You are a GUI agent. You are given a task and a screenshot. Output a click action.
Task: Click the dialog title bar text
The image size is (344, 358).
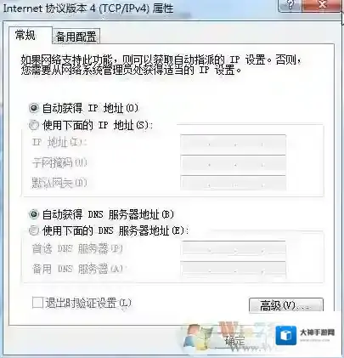tap(88, 9)
